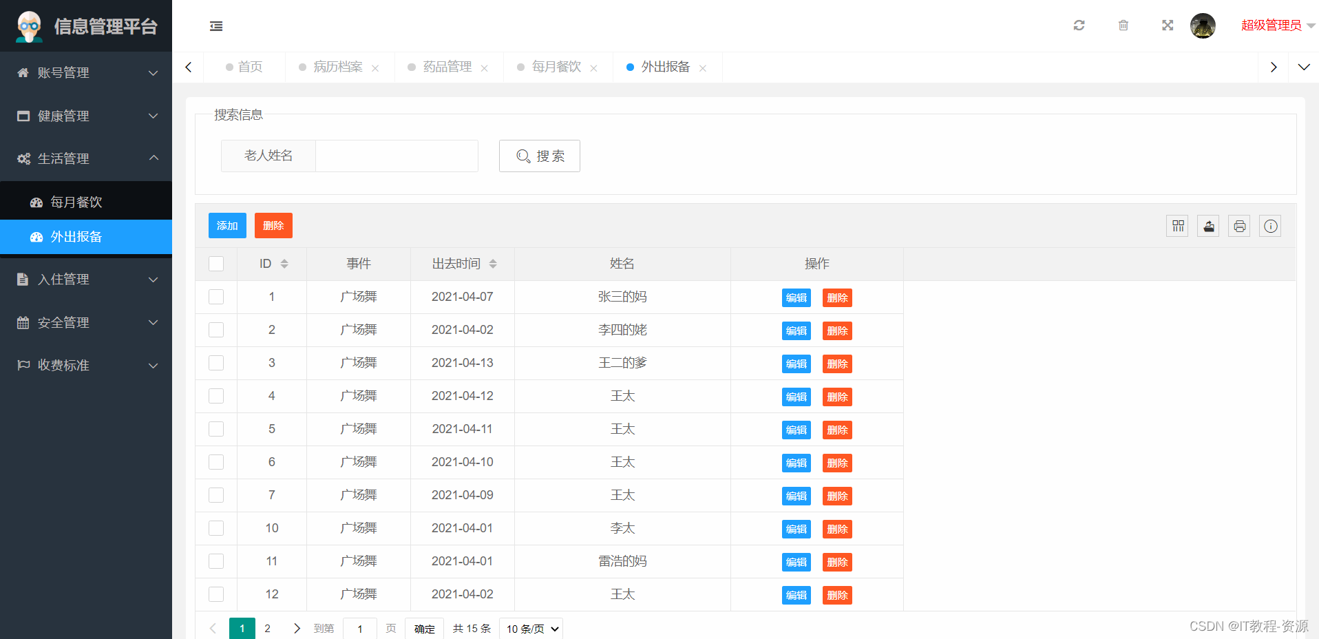Click the refresh icon in header

click(1079, 25)
